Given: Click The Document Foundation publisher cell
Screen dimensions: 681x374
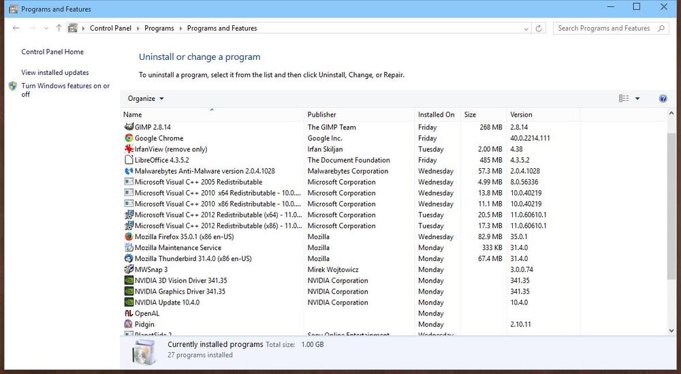Looking at the screenshot, I should coord(349,160).
